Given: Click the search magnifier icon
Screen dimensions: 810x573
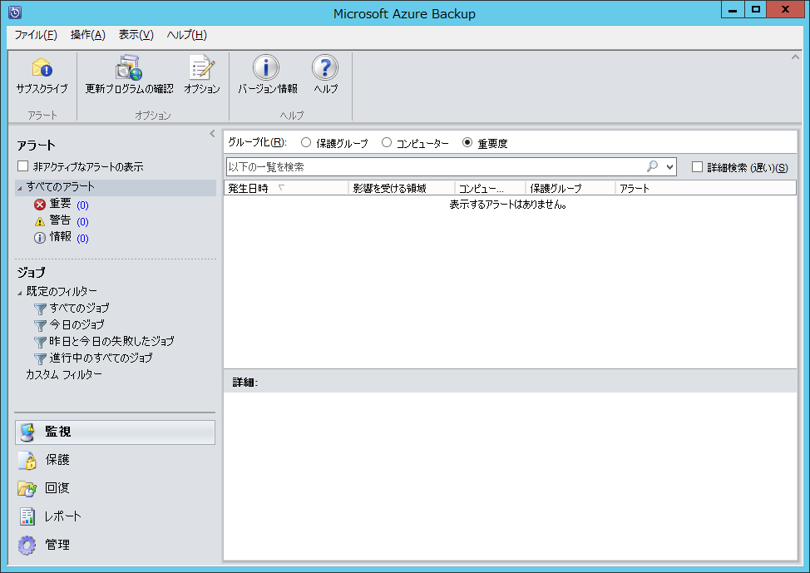Looking at the screenshot, I should [653, 166].
